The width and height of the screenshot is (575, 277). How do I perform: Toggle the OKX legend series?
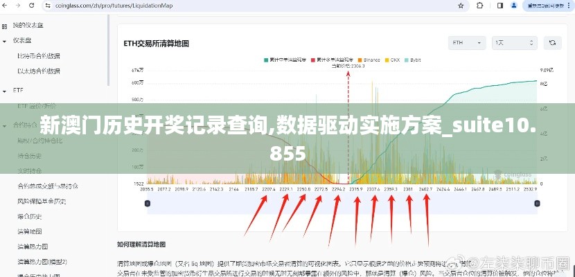[x=392, y=60]
